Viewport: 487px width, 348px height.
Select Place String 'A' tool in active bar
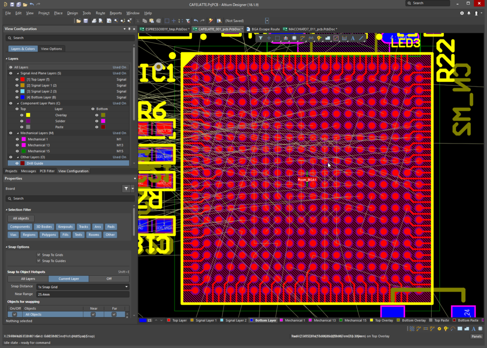353,38
